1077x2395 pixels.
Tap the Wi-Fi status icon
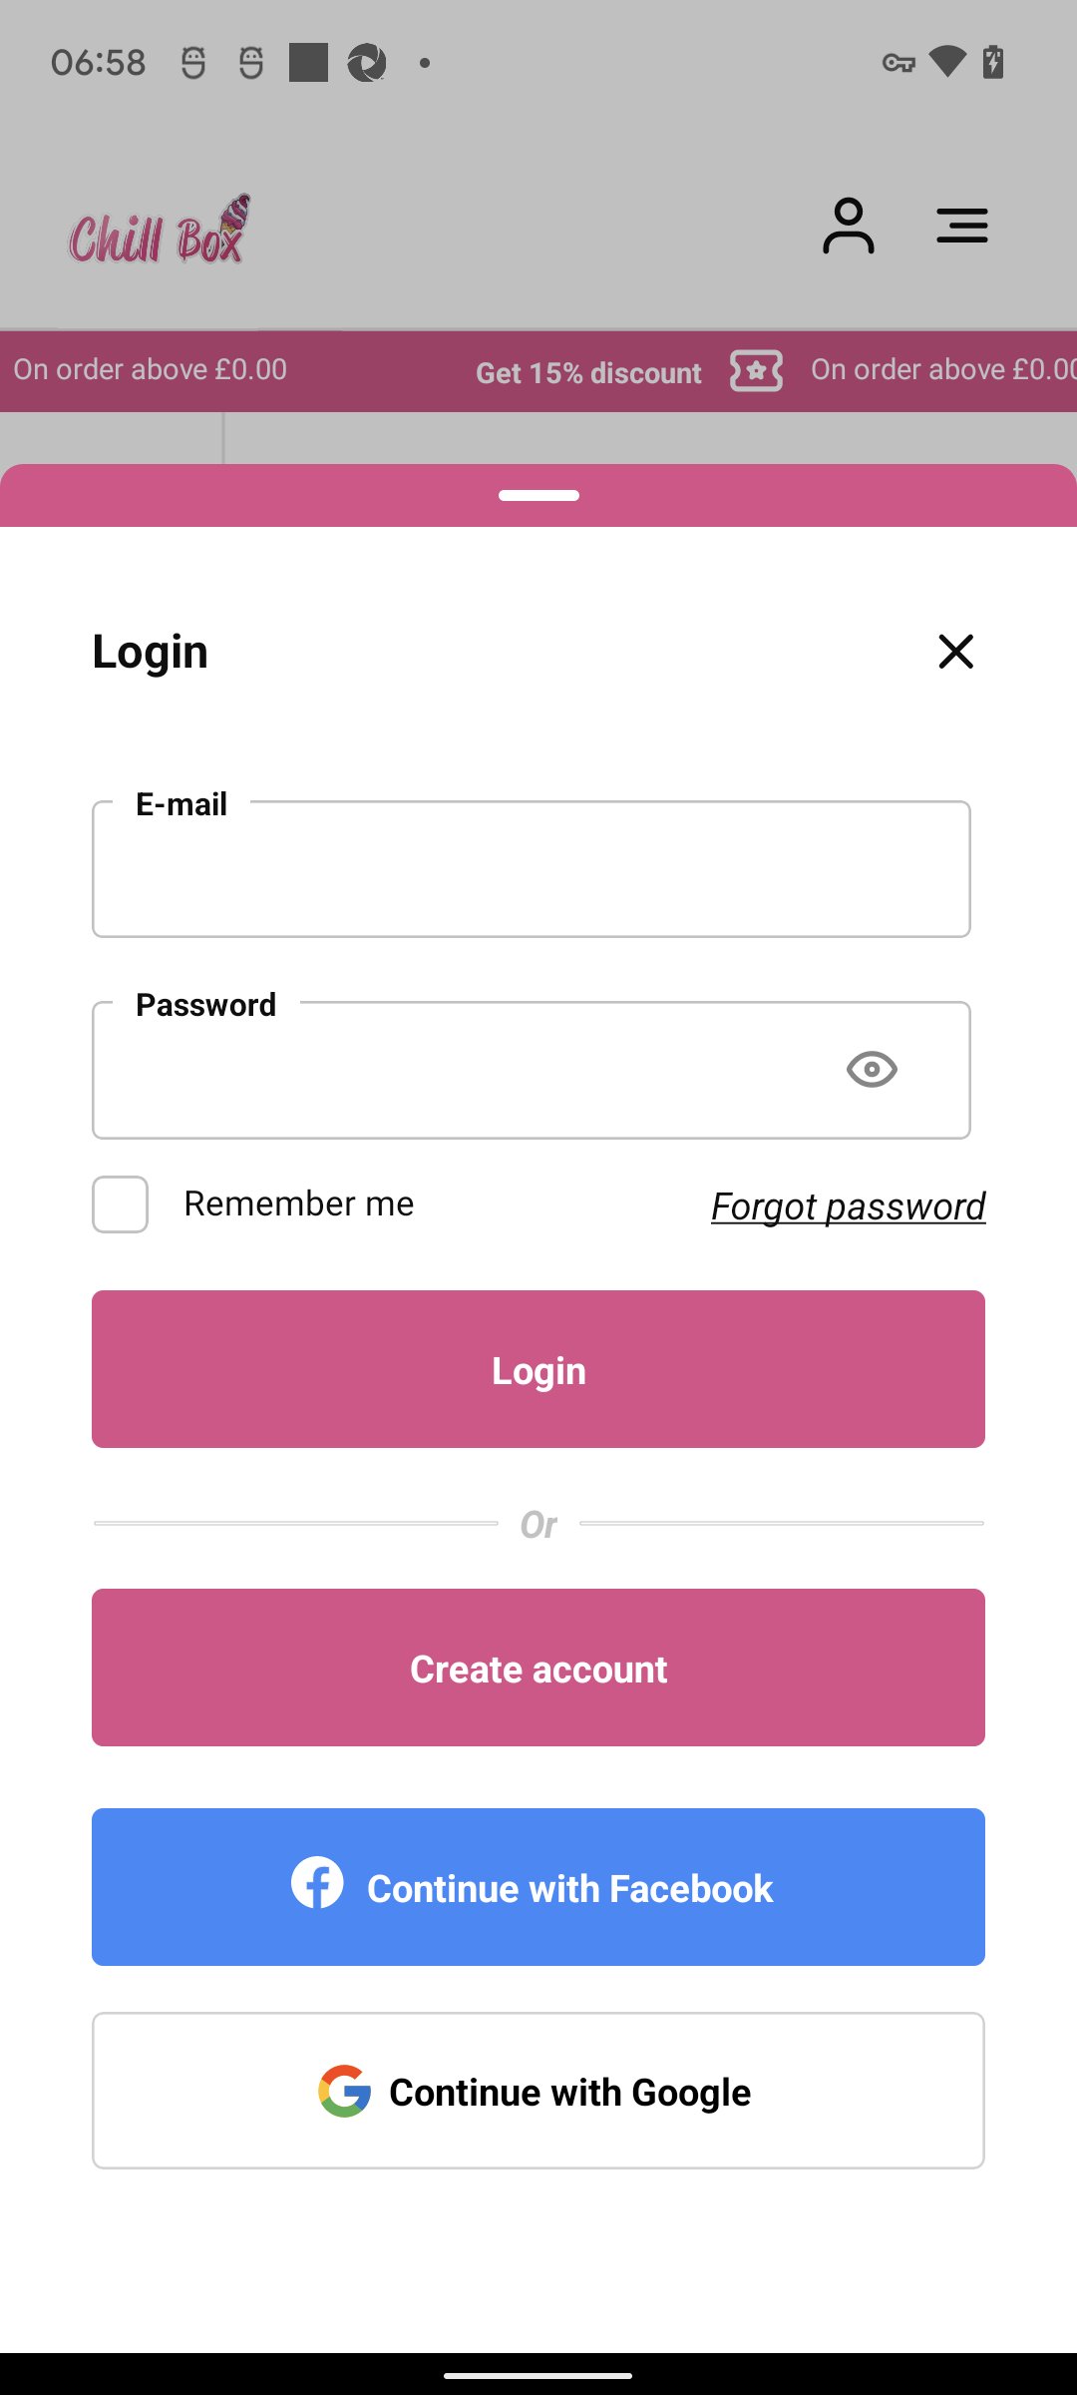[x=946, y=62]
